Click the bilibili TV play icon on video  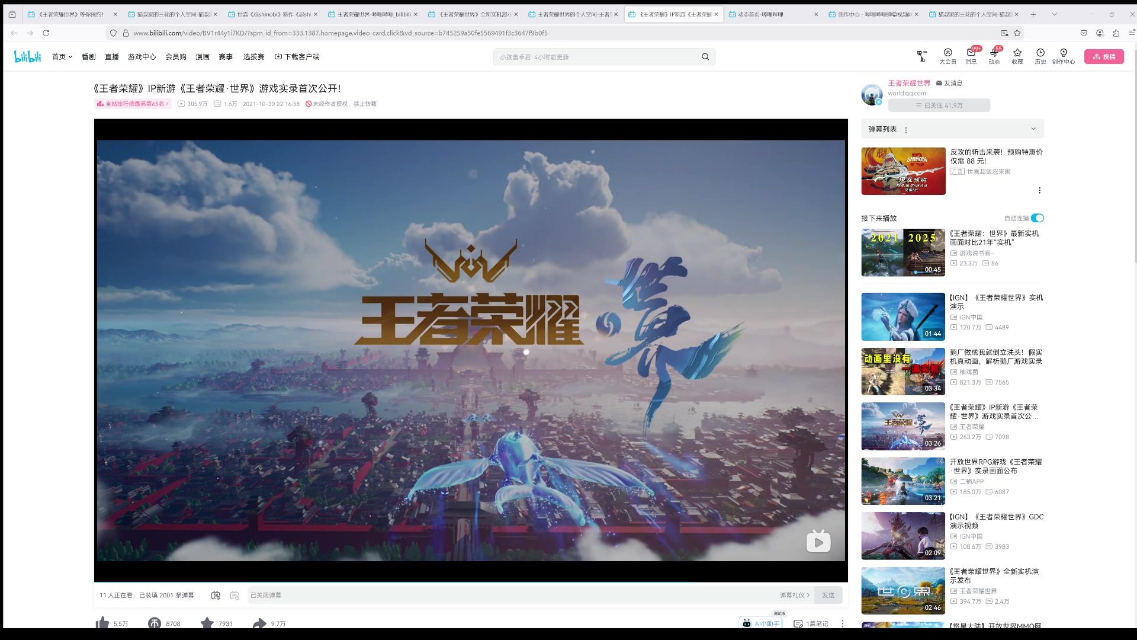coord(818,541)
